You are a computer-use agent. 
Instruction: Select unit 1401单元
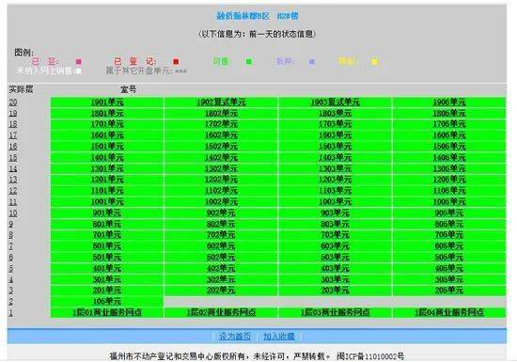point(107,158)
